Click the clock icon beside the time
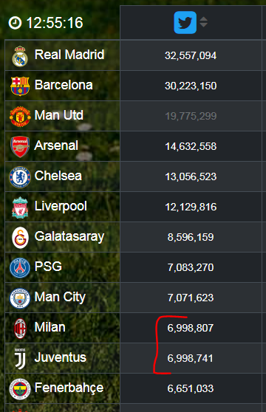The width and height of the screenshot is (266, 412). tap(15, 23)
